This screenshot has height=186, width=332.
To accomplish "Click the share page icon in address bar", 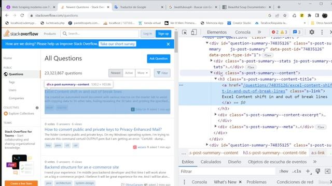I will coord(277,16).
